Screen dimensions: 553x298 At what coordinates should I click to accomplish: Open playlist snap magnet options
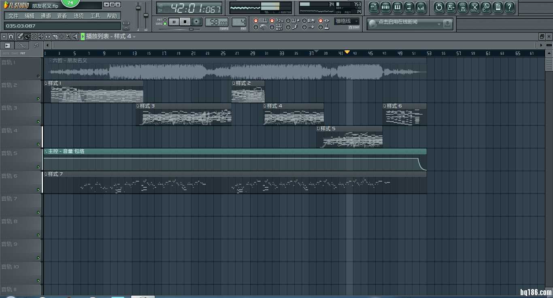click(x=11, y=36)
